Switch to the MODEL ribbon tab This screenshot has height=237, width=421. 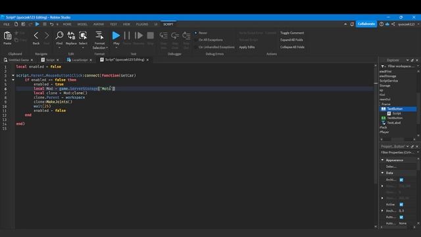click(82, 24)
